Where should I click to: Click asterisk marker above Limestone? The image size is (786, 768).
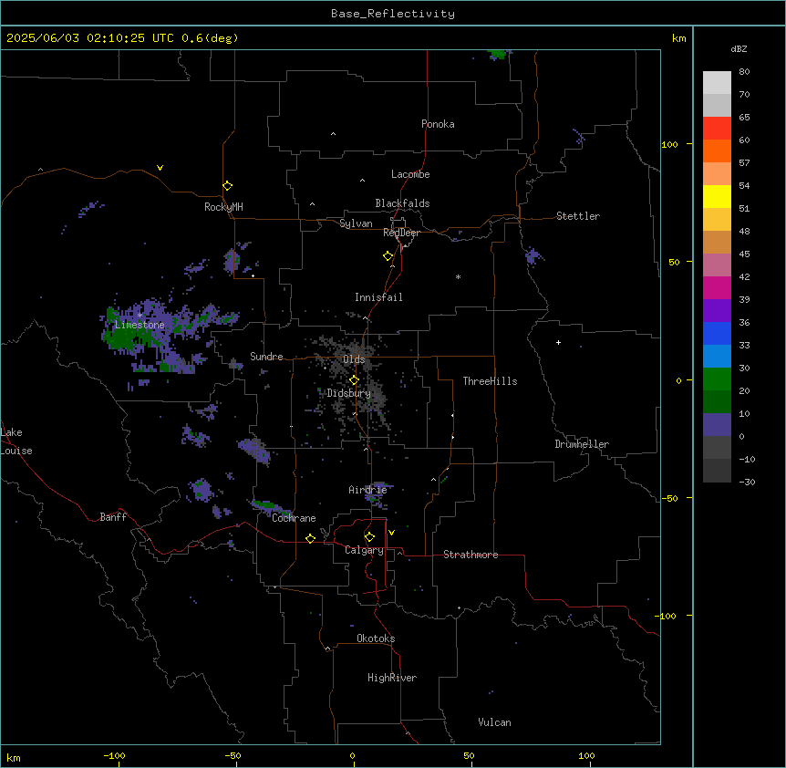click(x=140, y=316)
